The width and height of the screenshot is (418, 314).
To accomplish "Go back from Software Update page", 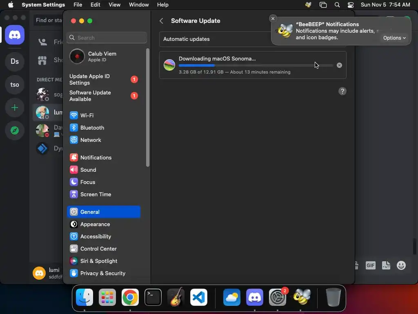I will [x=161, y=21].
